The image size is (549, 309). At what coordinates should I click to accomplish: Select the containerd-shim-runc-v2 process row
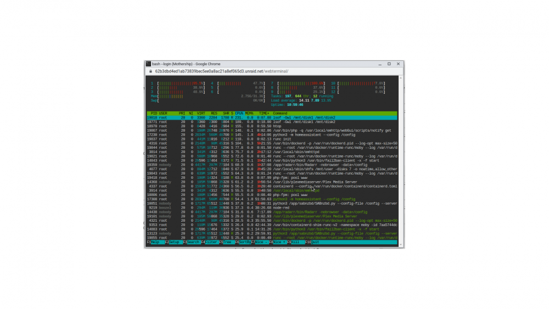tap(272, 225)
